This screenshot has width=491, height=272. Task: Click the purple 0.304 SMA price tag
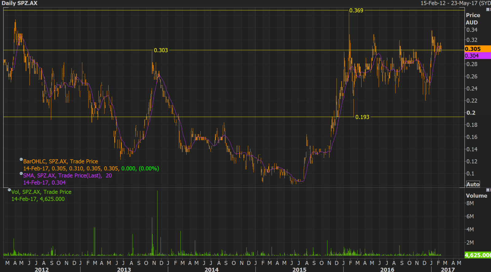click(478, 56)
